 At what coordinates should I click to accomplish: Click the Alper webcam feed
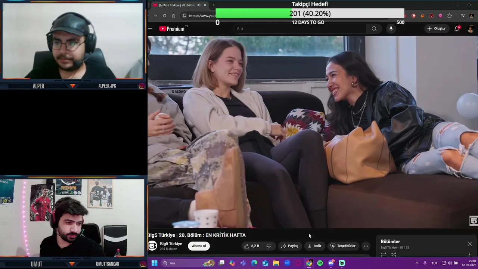tap(72, 41)
